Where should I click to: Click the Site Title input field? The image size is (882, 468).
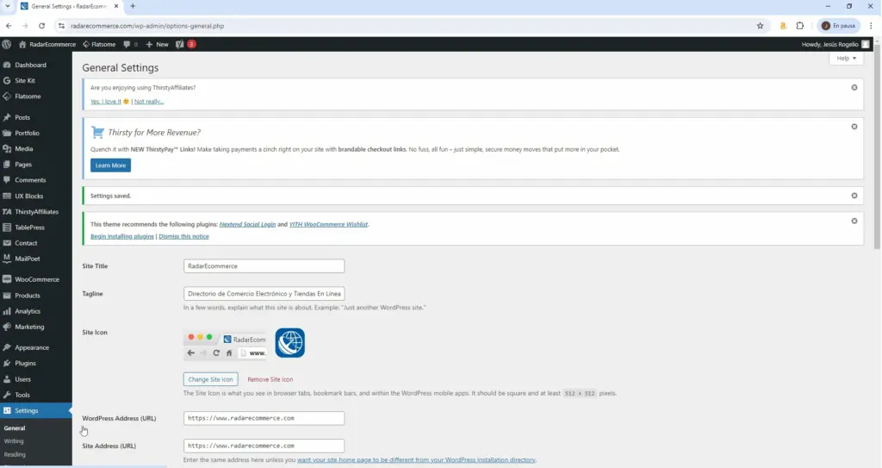pyautogui.click(x=264, y=265)
